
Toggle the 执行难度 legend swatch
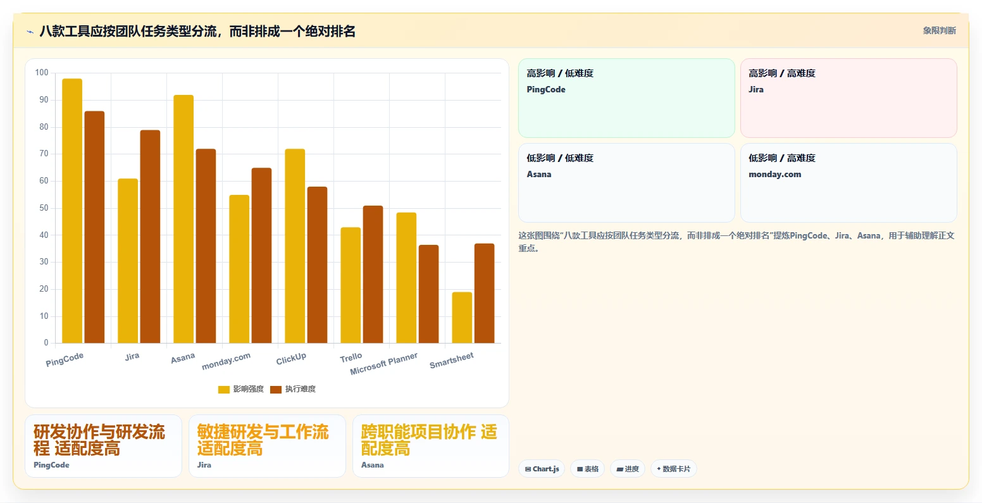tap(276, 389)
